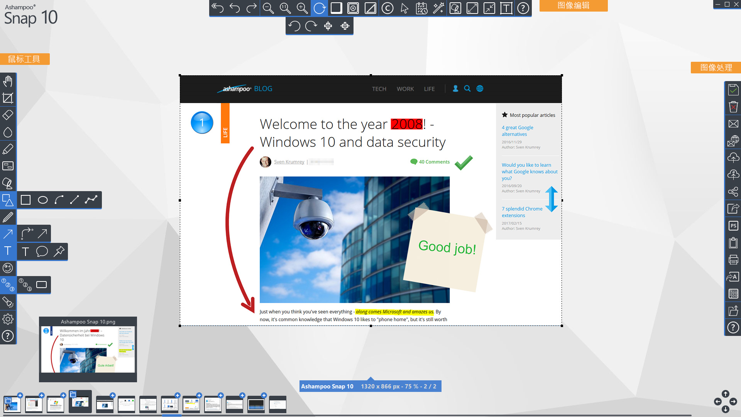Open the LIFE category tab on blog
Screen dimensions: 741x417
429,88
